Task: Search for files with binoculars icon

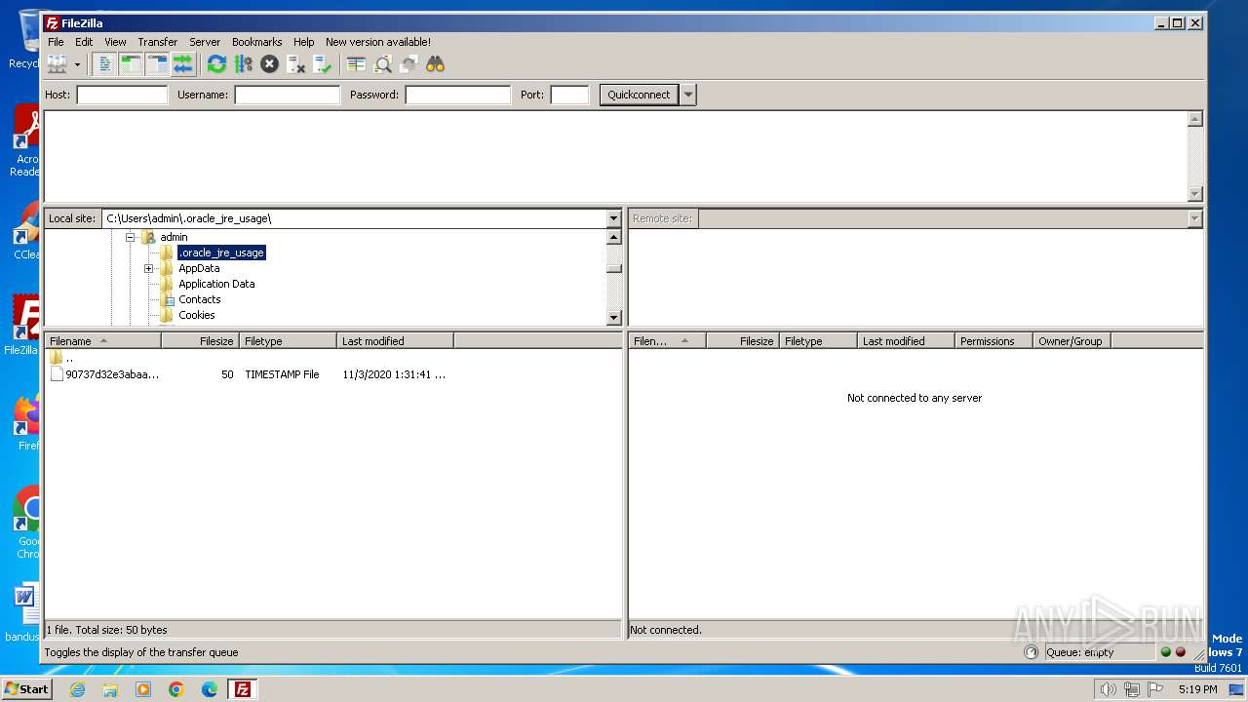Action: (435, 64)
